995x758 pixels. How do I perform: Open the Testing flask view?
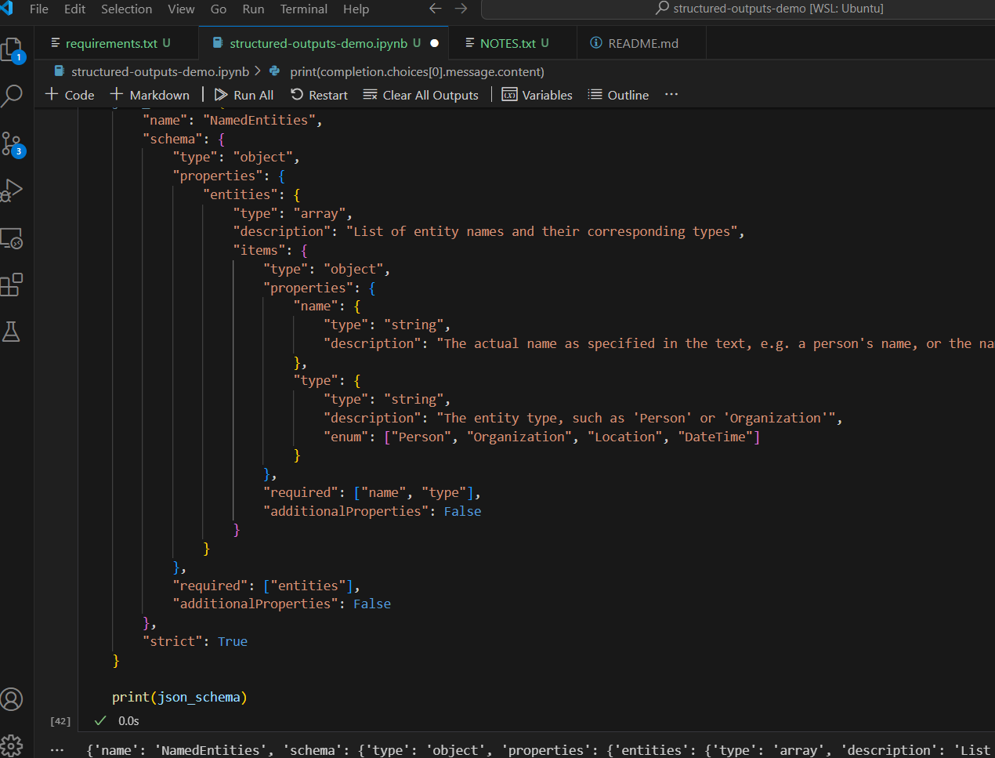[13, 332]
